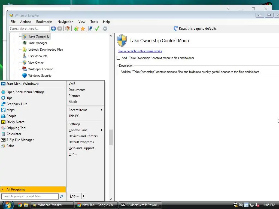This screenshot has width=279, height=209.
Task: Open Default Programs in start menu
Action: click(x=81, y=142)
